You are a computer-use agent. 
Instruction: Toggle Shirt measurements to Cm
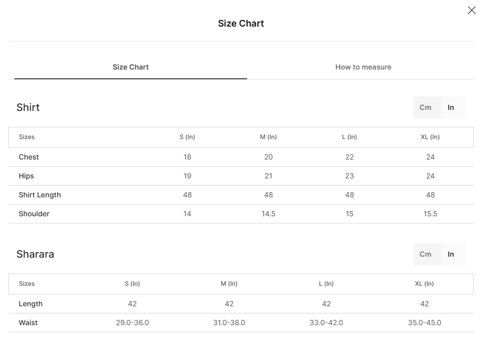click(x=425, y=107)
